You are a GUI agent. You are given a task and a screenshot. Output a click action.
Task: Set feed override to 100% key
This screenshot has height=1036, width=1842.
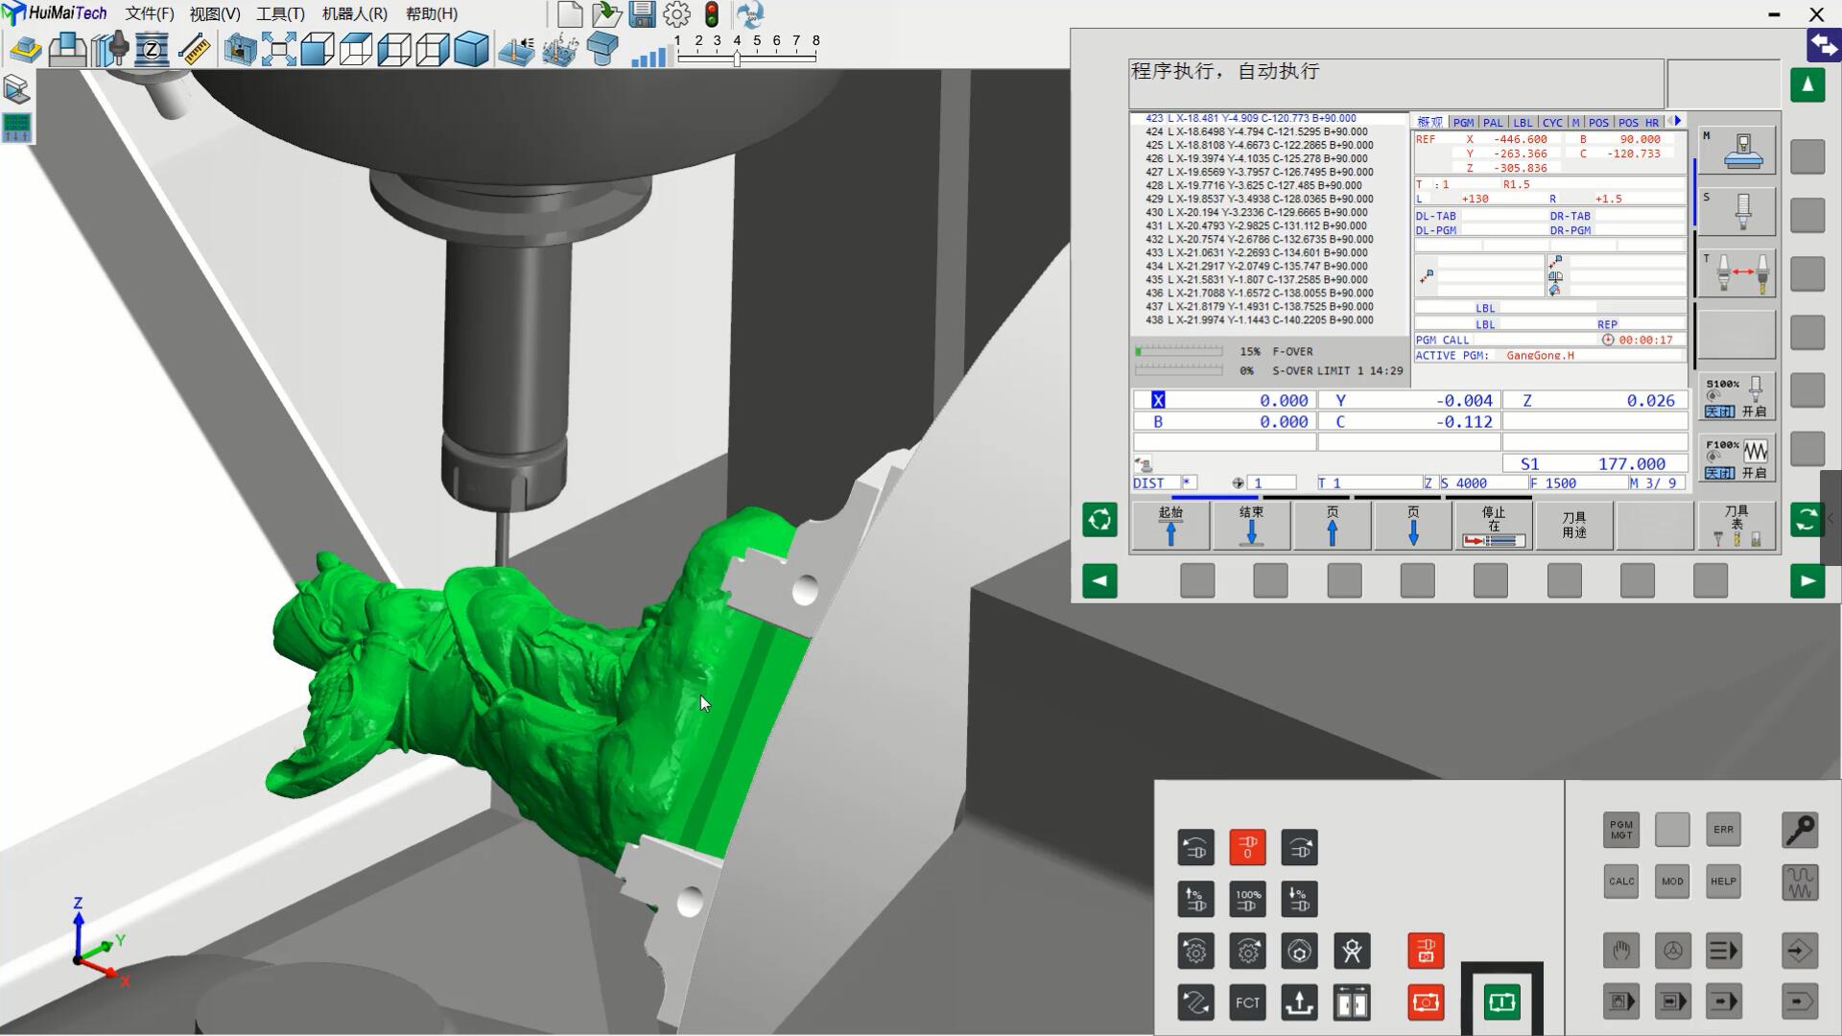[x=1247, y=900]
